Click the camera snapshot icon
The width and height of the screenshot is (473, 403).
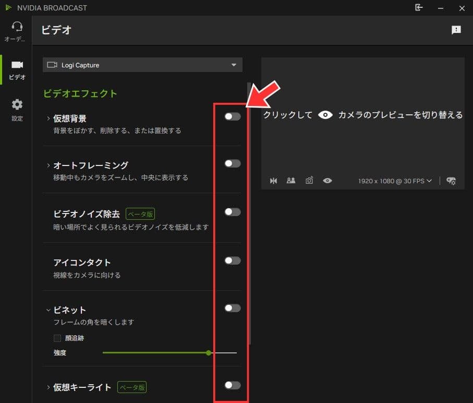pos(309,181)
